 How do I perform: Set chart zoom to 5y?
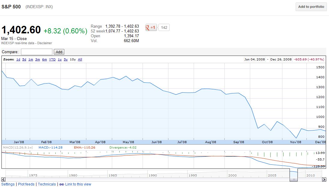[66, 60]
